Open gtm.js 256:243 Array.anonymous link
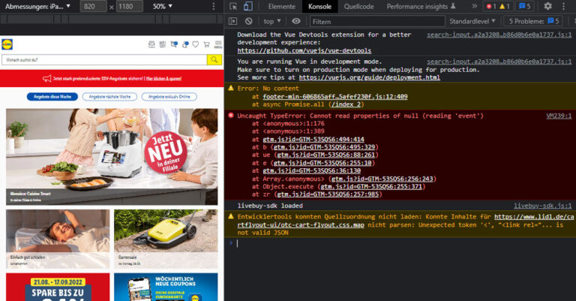This screenshot has height=301, width=576. pos(382,179)
